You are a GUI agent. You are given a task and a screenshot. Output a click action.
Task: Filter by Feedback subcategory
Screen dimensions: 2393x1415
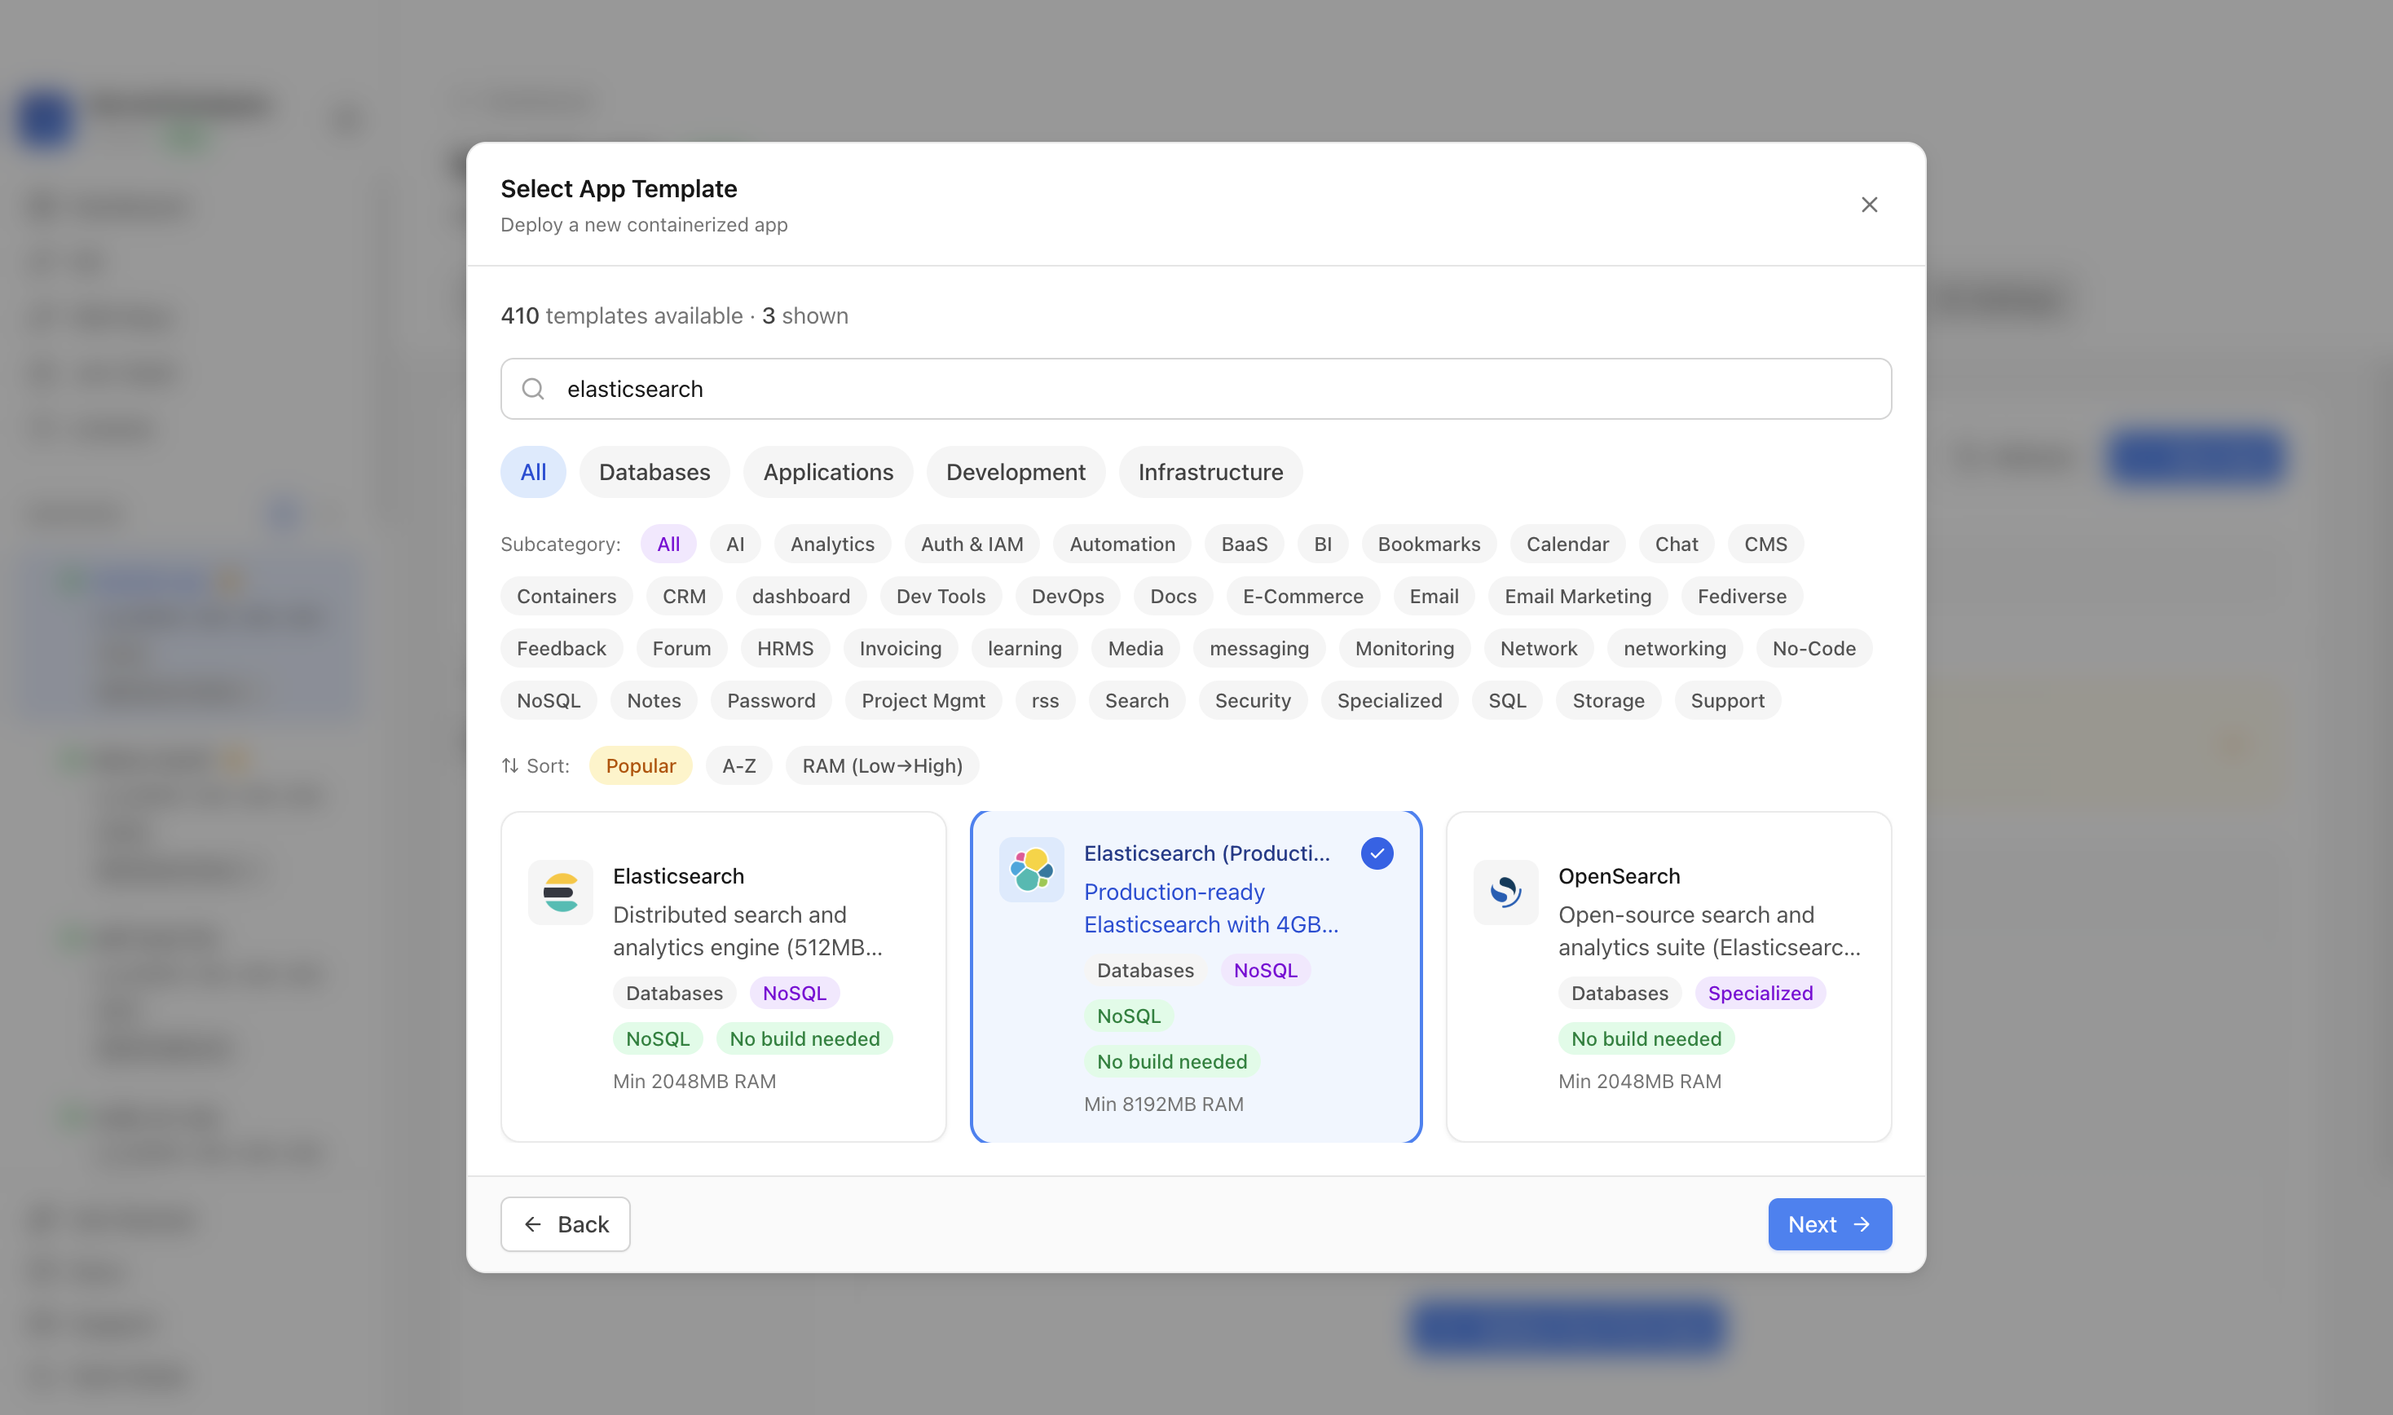click(x=562, y=648)
